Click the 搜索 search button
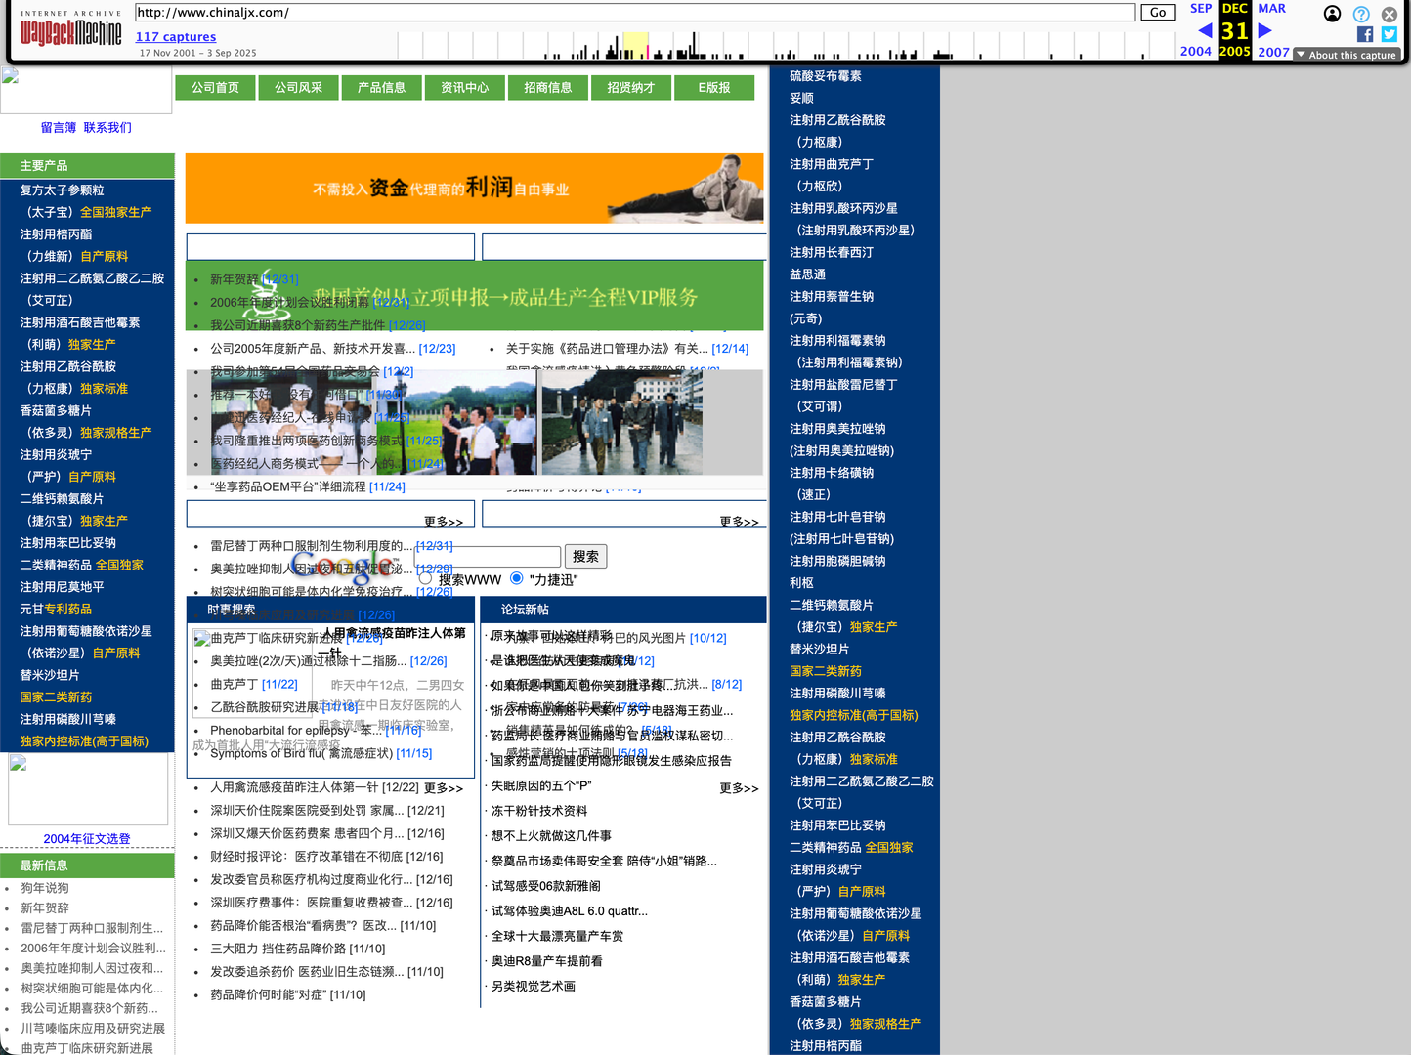The height and width of the screenshot is (1055, 1411). pos(586,556)
